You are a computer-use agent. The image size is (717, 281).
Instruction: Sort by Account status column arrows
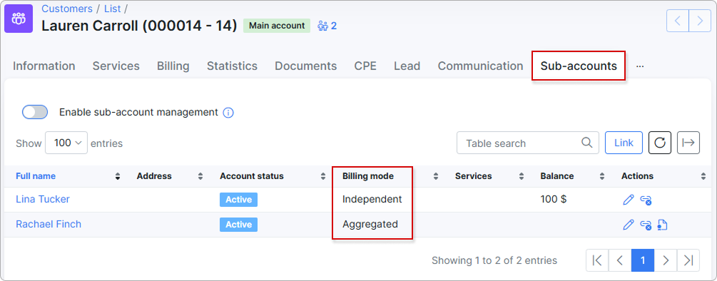(322, 176)
